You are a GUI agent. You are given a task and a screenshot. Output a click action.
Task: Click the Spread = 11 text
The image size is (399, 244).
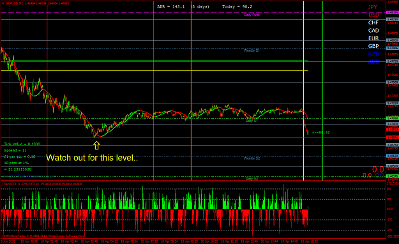click(x=15, y=151)
